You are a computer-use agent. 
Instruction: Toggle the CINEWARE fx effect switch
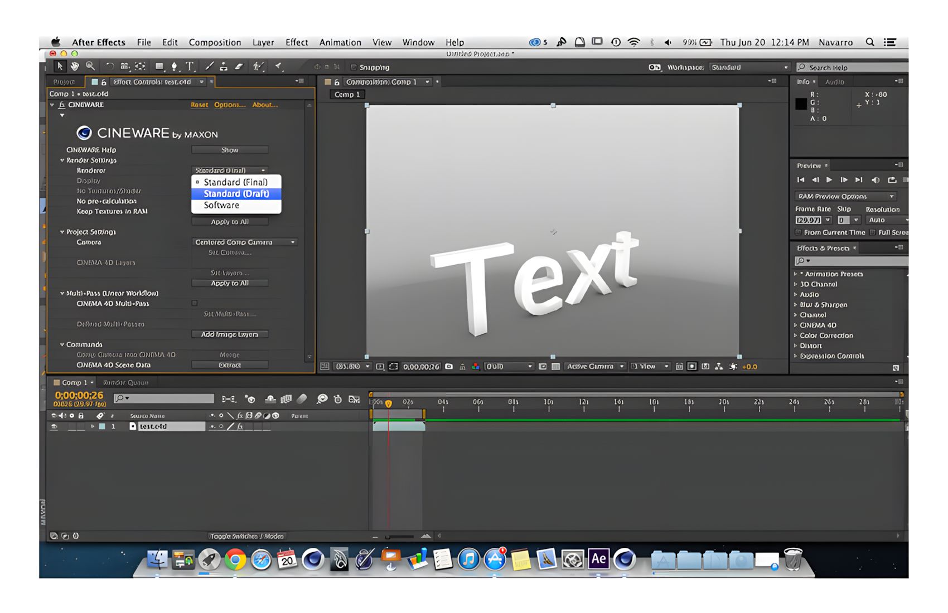pyautogui.click(x=62, y=105)
